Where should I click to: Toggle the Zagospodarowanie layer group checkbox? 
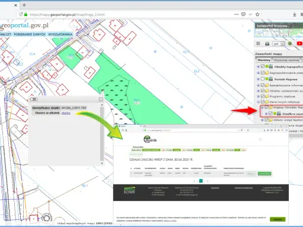point(263,73)
